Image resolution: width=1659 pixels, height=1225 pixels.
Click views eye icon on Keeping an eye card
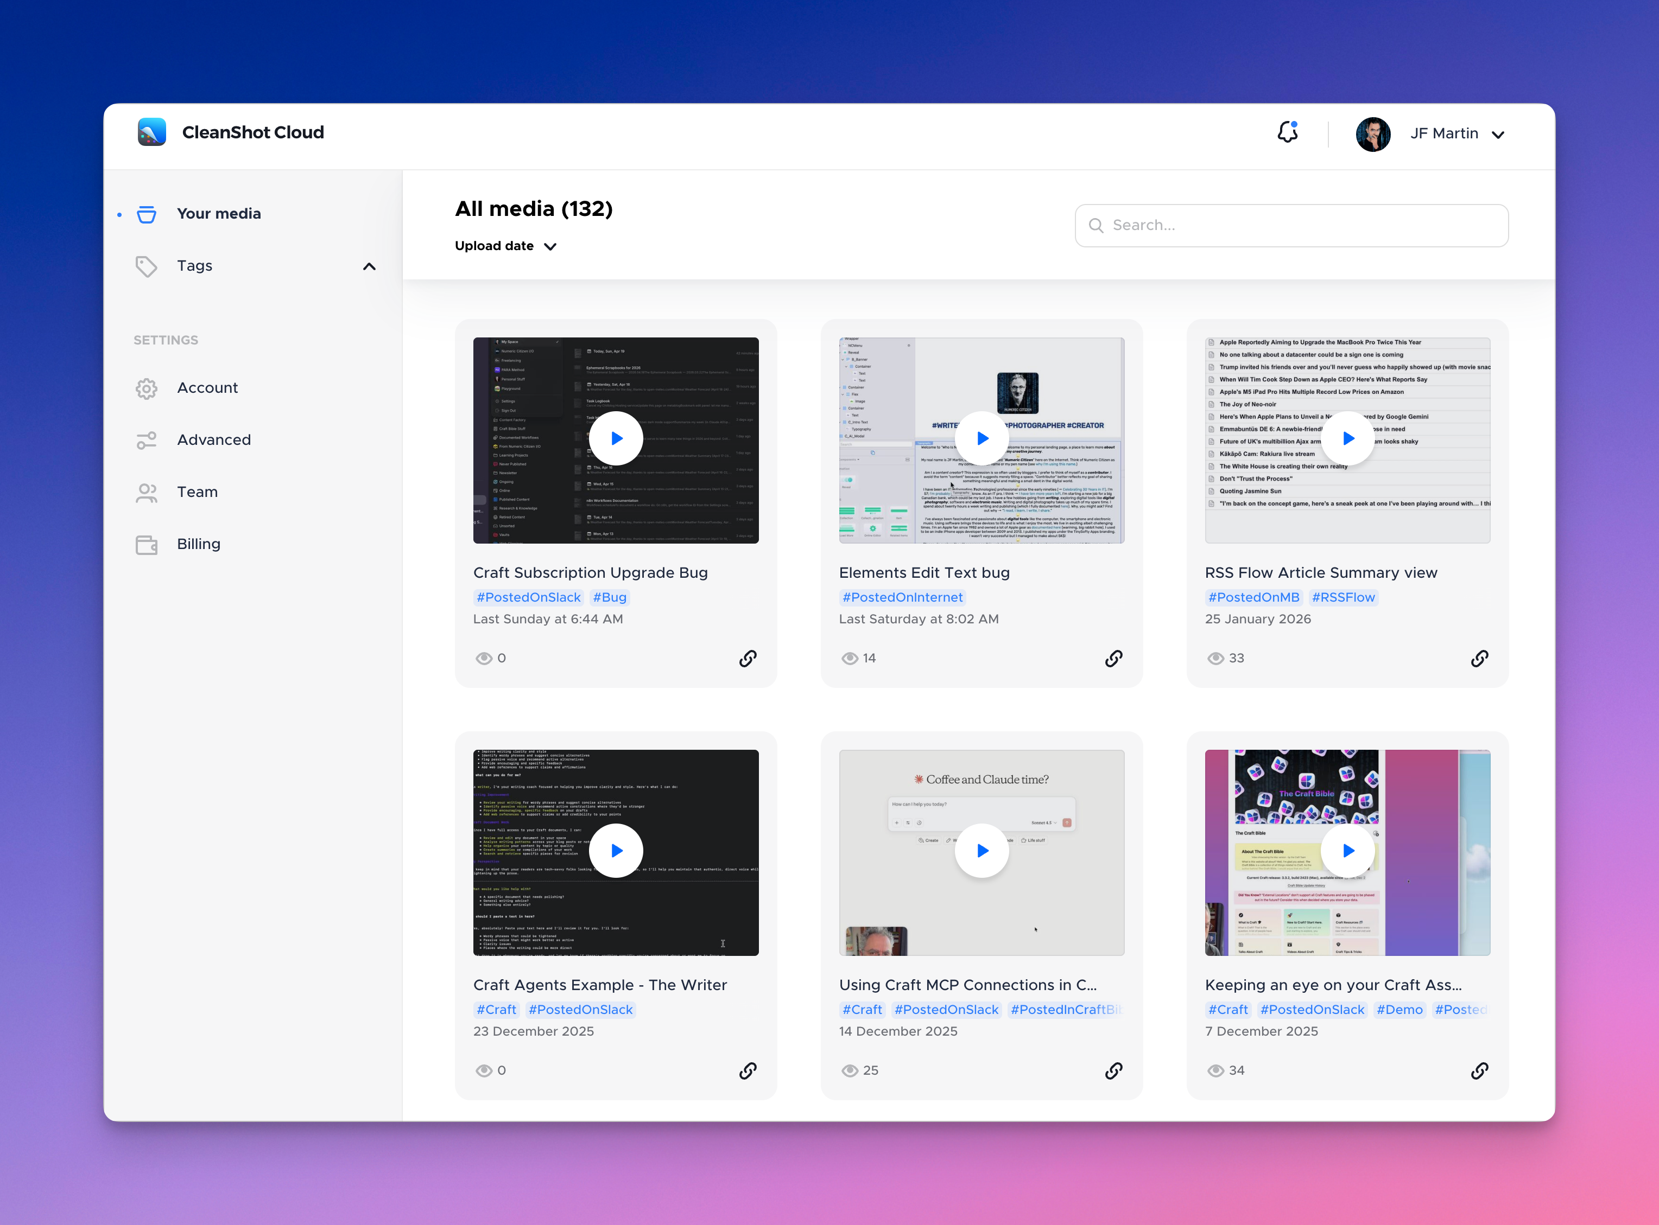pos(1215,1071)
